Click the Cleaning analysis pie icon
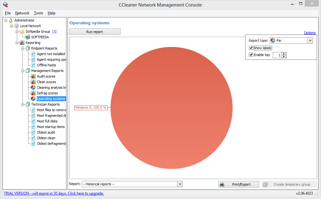 pos(33,87)
